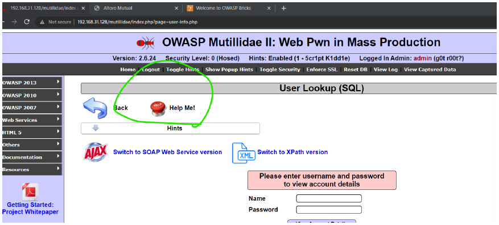Image resolution: width=499 pixels, height=225 pixels.
Task: Click the Mutillidae ant logo
Action: click(146, 43)
